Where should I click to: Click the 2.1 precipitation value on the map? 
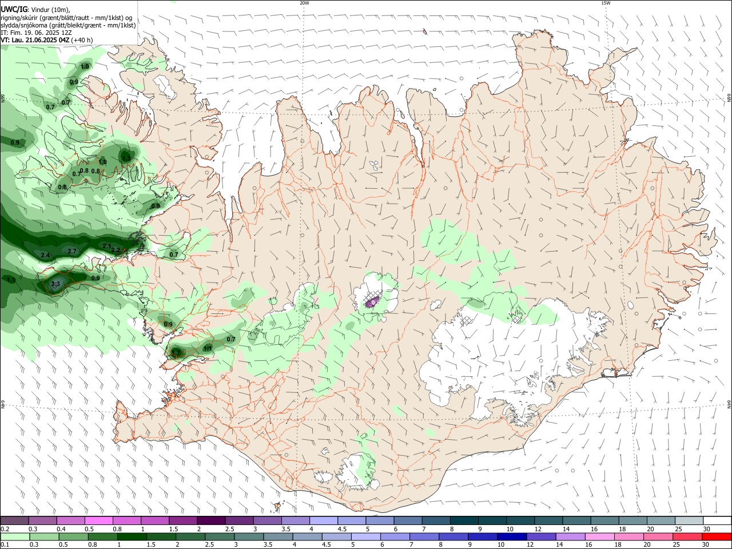(107, 246)
